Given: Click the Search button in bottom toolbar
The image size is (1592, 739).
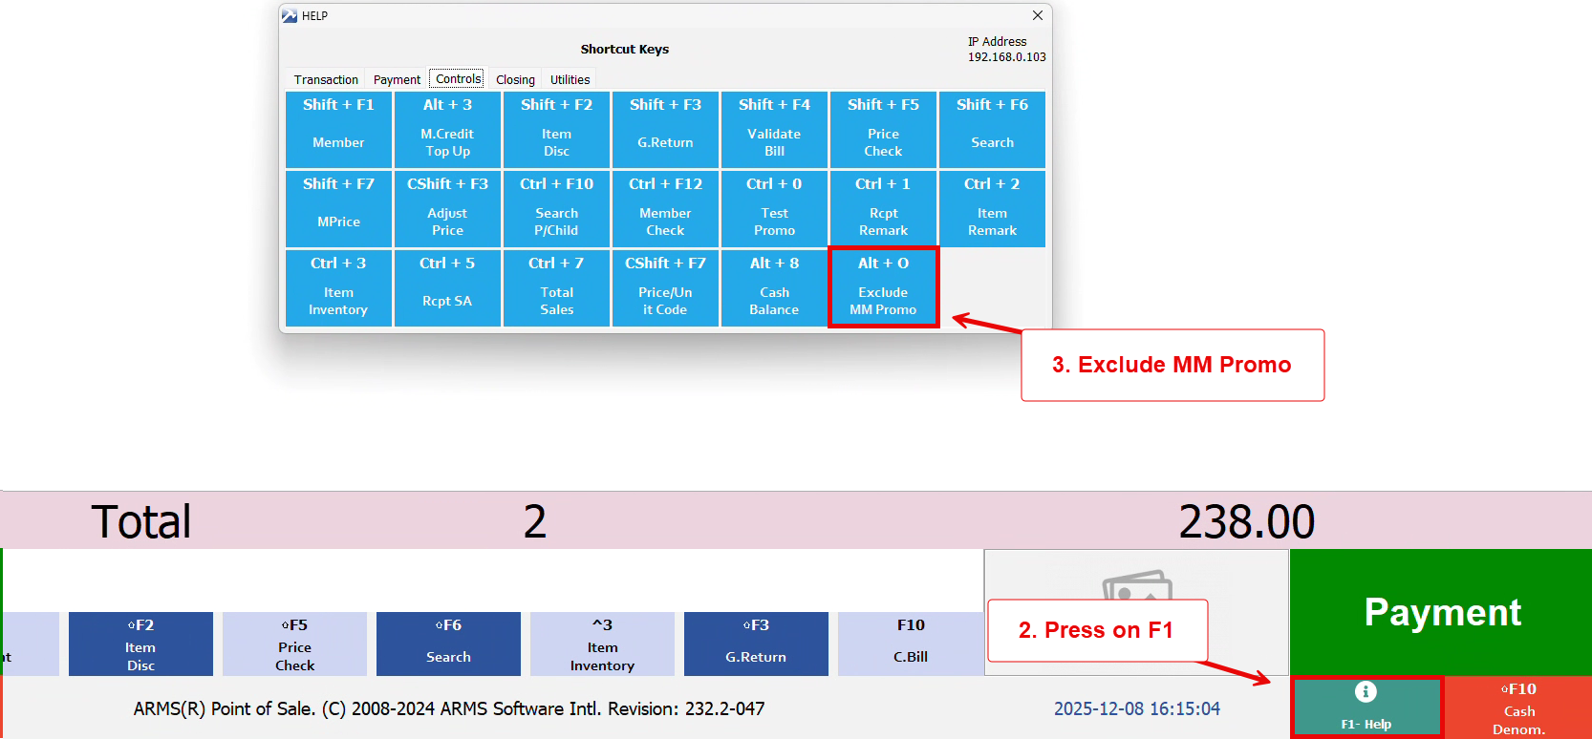Looking at the screenshot, I should click(x=448, y=644).
